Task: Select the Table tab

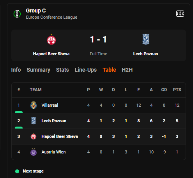Action: tap(109, 70)
